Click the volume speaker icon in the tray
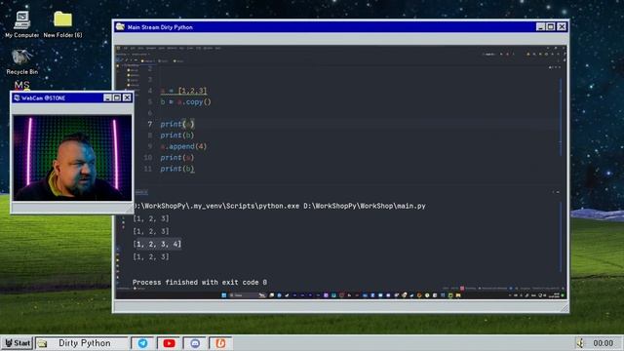 580,342
